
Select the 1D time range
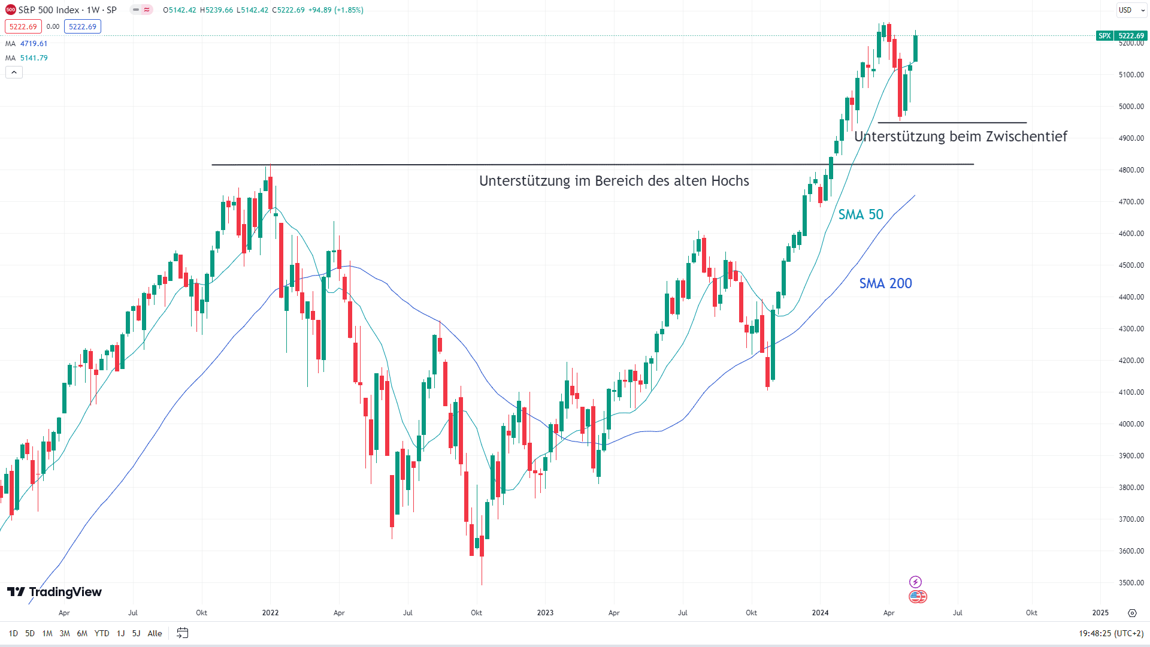point(13,633)
